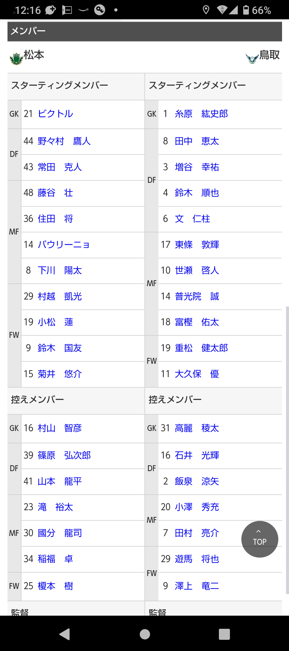Open player 普光院 誠 profile
Image resolution: width=289 pixels, height=651 pixels.
tap(197, 296)
